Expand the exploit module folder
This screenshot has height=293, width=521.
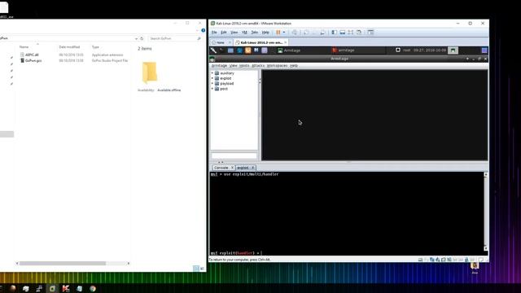(x=212, y=78)
